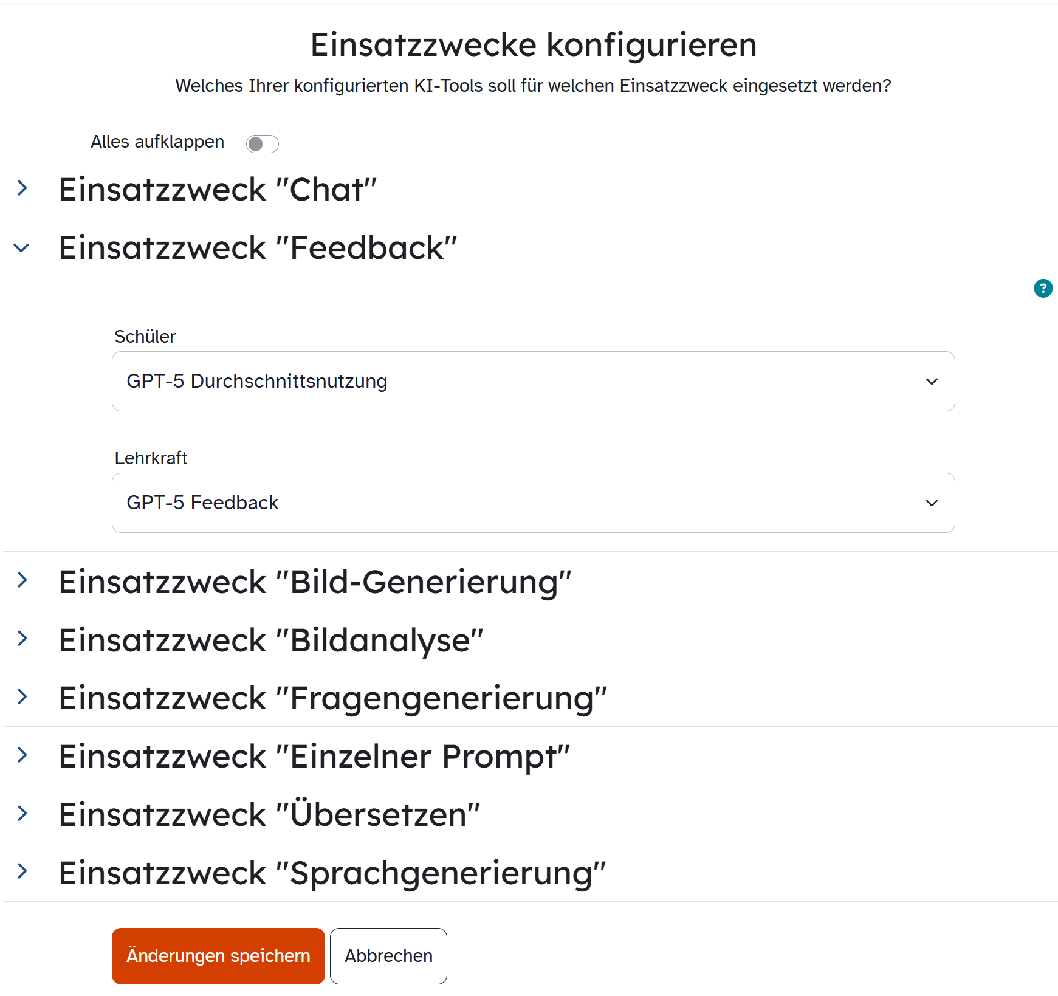
Task: Click the Einsatzzweck "Feedback" heading
Action: point(258,248)
